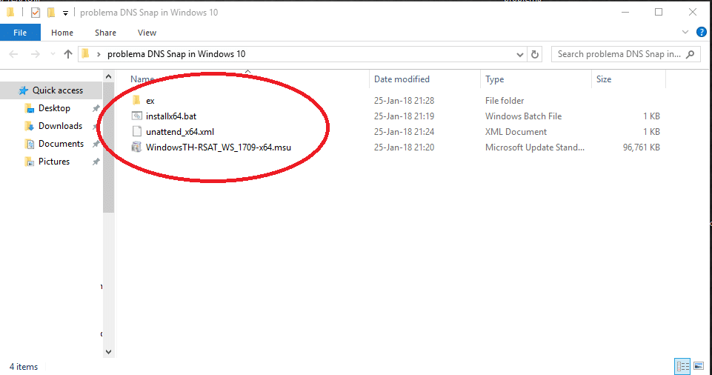Click the 25-Jan-18 21:20 date cell

tap(404, 147)
